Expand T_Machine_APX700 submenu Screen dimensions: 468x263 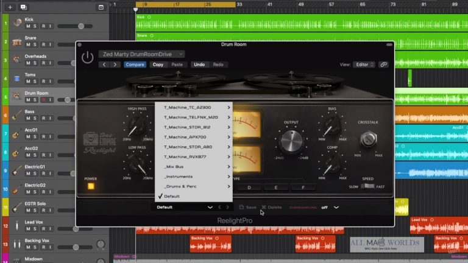pos(194,137)
